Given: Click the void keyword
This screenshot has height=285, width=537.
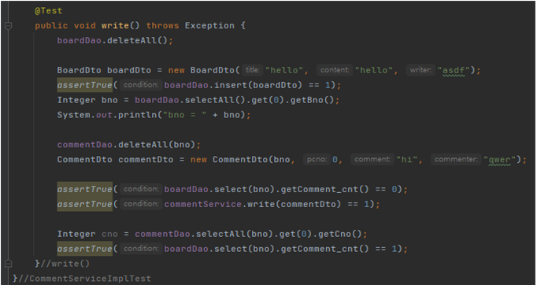Looking at the screenshot, I should pos(84,26).
